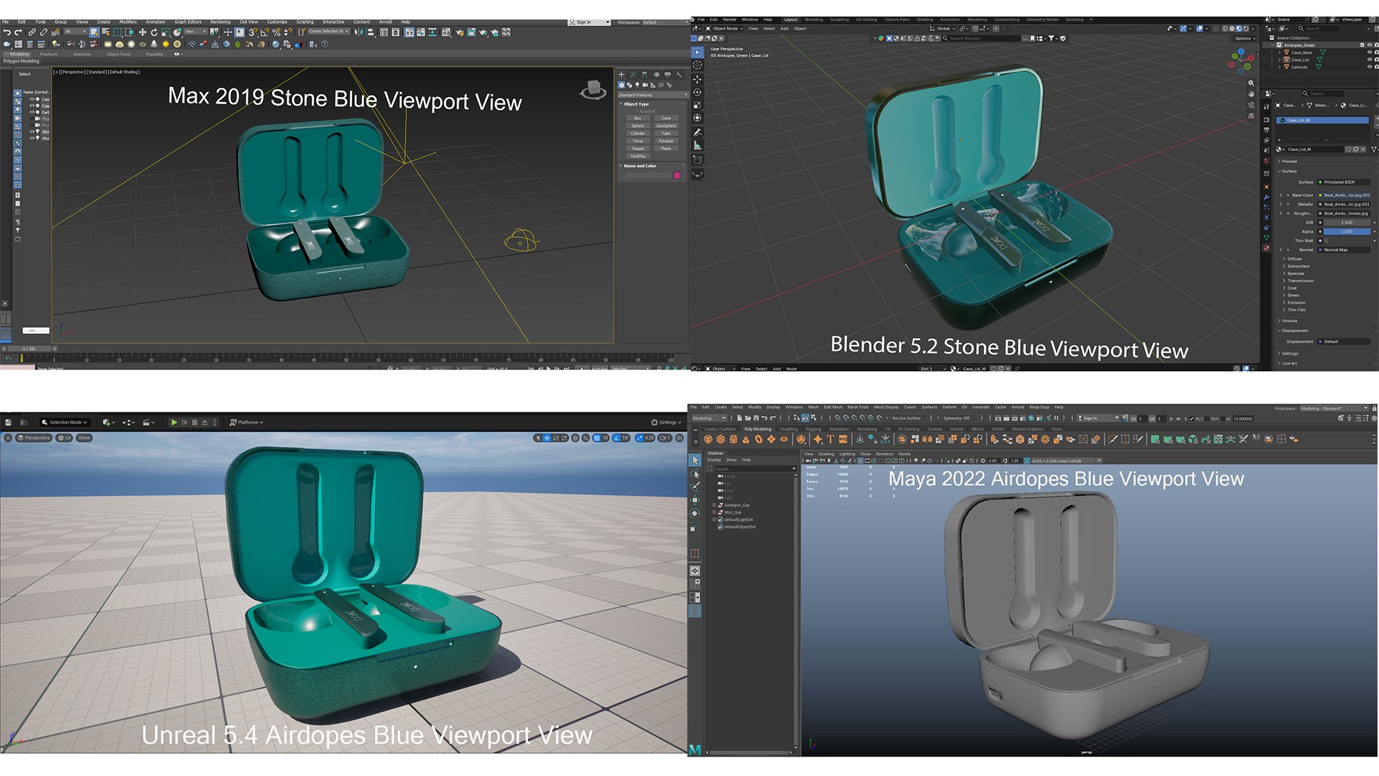Image resolution: width=1379 pixels, height=776 pixels.
Task: Select the Move tool in 3ds Max toolbar
Action: [142, 32]
